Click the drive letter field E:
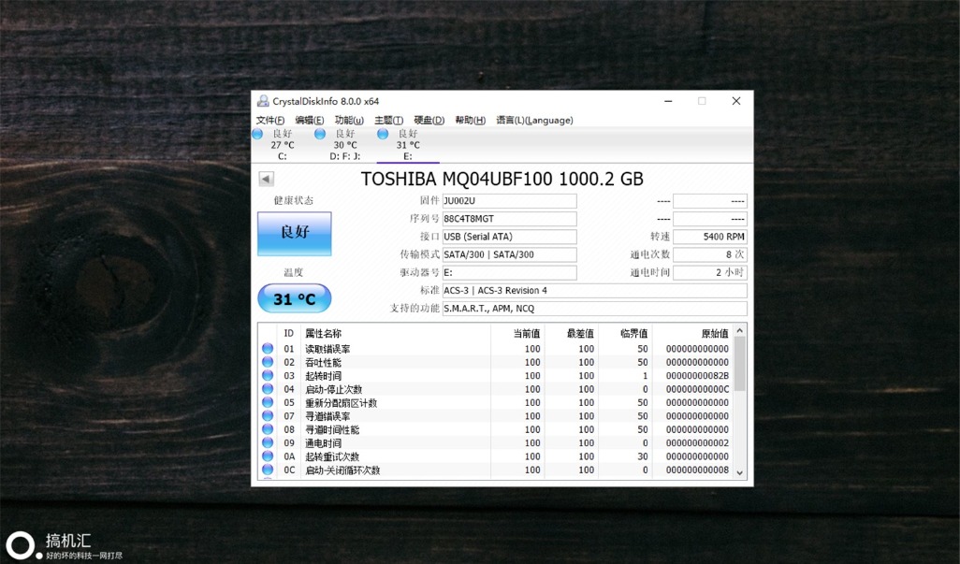960x564 pixels. [x=509, y=272]
